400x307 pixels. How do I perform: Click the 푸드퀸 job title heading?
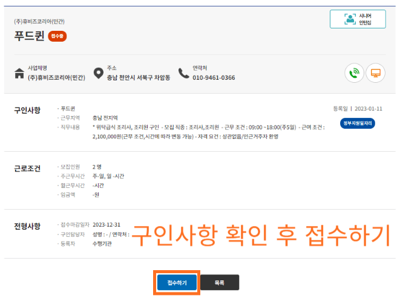(29, 36)
